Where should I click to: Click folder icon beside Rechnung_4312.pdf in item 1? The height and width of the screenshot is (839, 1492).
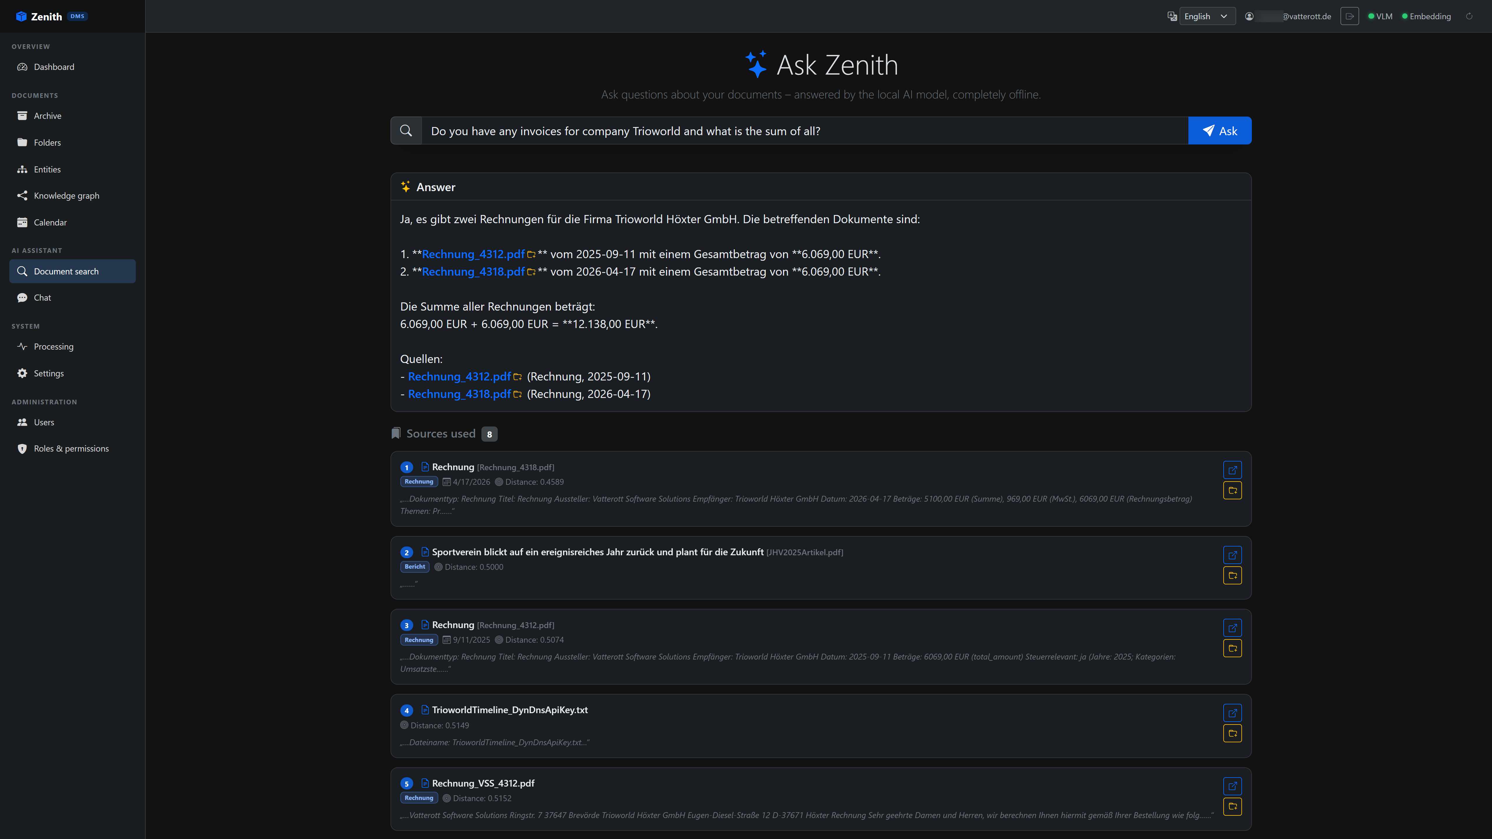point(531,255)
